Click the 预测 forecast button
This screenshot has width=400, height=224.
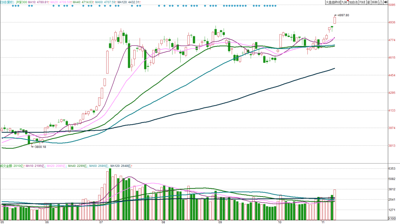point(374,2)
